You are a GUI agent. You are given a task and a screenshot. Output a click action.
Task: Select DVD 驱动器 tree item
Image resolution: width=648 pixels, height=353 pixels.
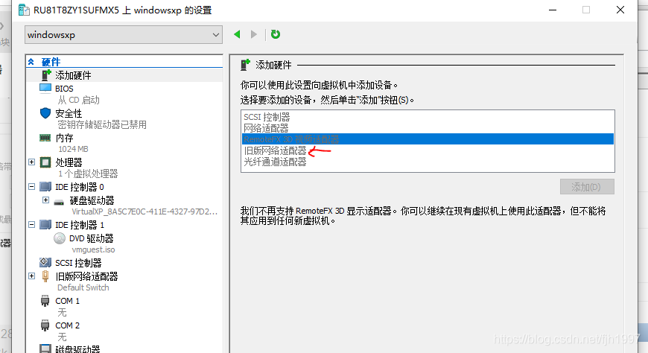(x=92, y=238)
